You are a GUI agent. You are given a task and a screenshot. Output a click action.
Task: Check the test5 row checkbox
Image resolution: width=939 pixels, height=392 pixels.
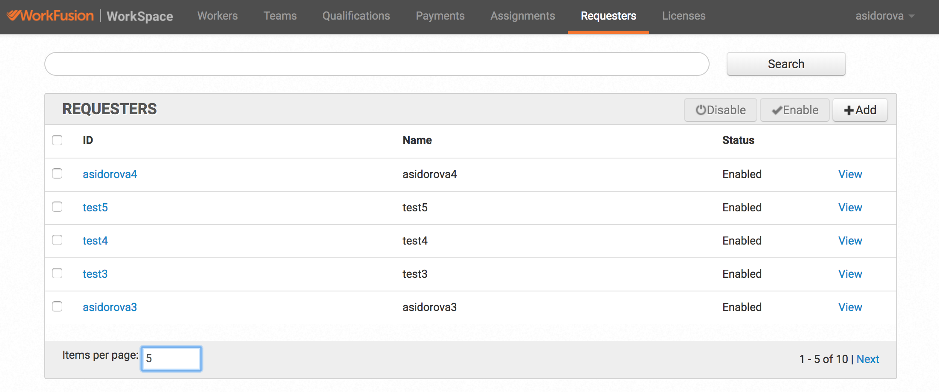(x=57, y=207)
